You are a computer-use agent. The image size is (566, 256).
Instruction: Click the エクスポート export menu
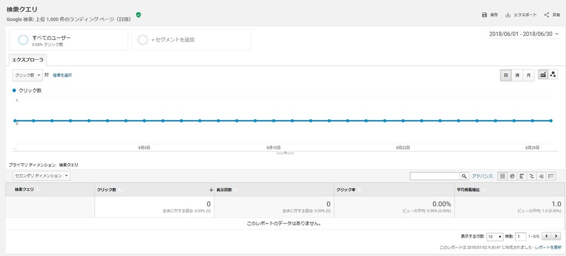coord(521,15)
